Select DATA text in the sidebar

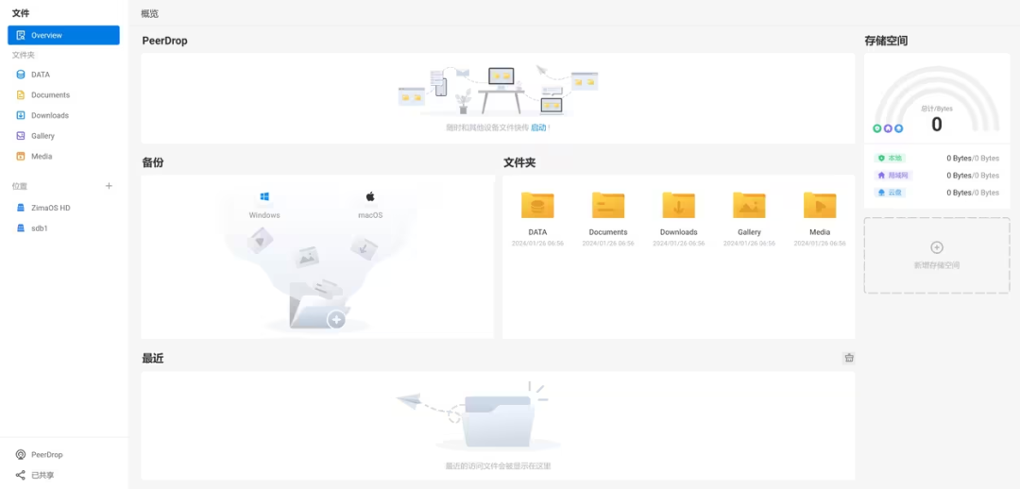coord(41,75)
